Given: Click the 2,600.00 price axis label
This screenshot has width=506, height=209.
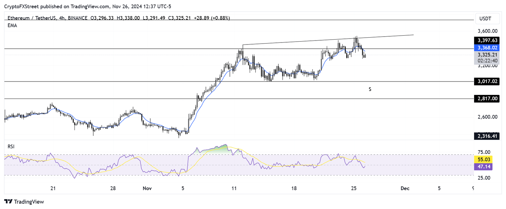Looking at the screenshot, I should tap(487, 117).
